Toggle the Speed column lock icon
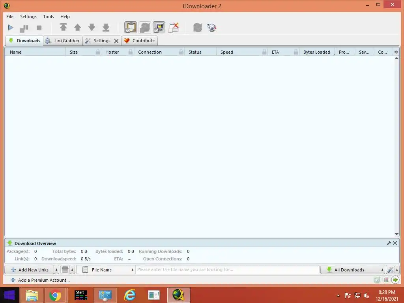 264,52
